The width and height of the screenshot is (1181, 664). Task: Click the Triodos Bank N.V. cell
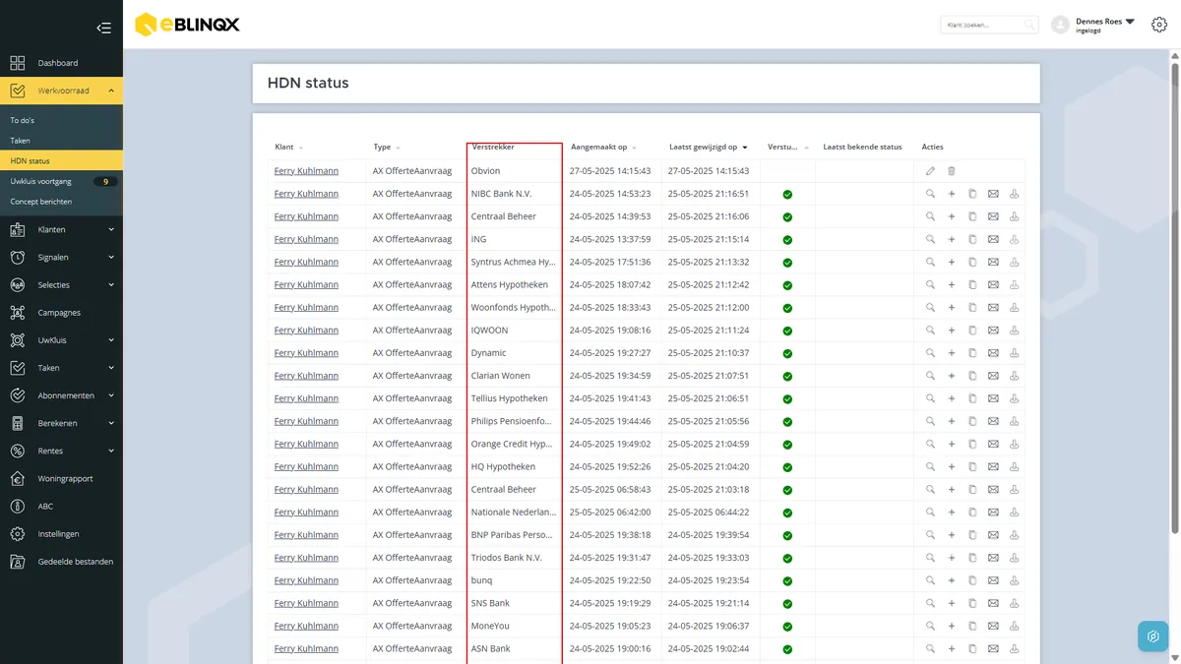click(x=514, y=558)
